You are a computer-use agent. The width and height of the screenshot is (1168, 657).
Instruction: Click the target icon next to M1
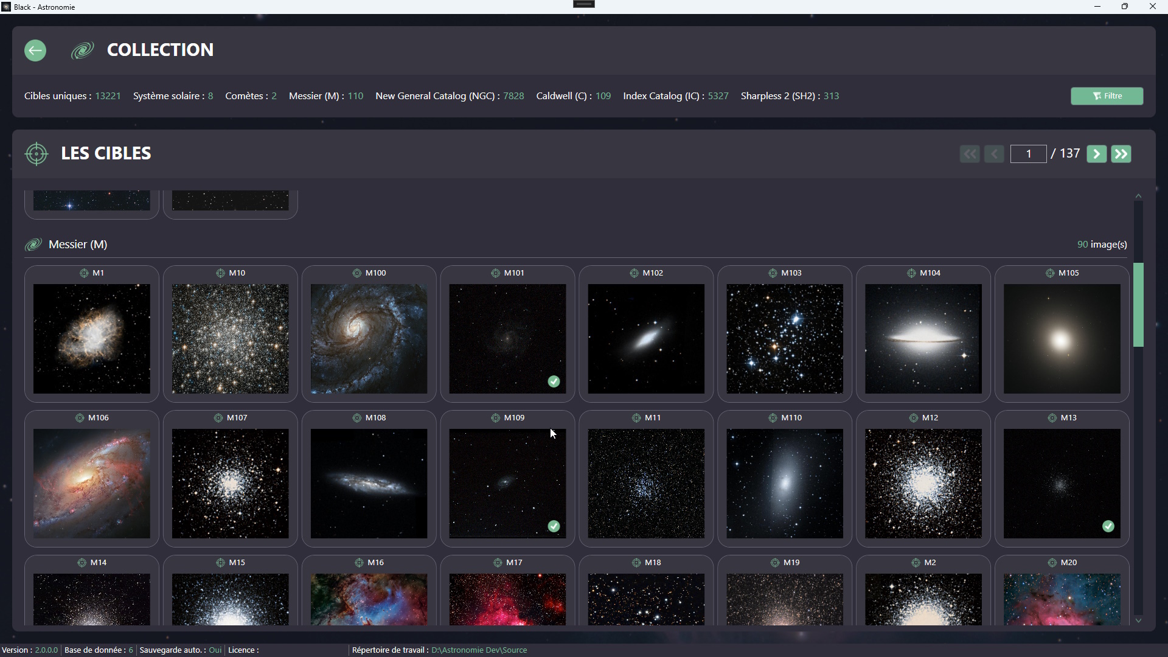click(84, 273)
